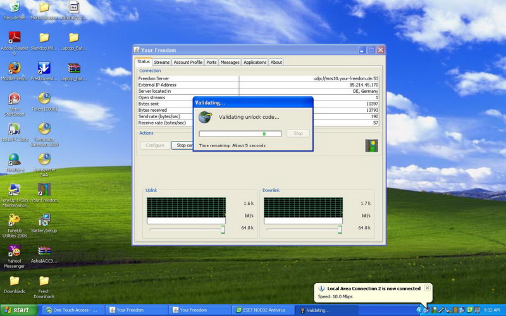Switch to Validating... taskbar button
This screenshot has width=506, height=316.
coord(326,310)
